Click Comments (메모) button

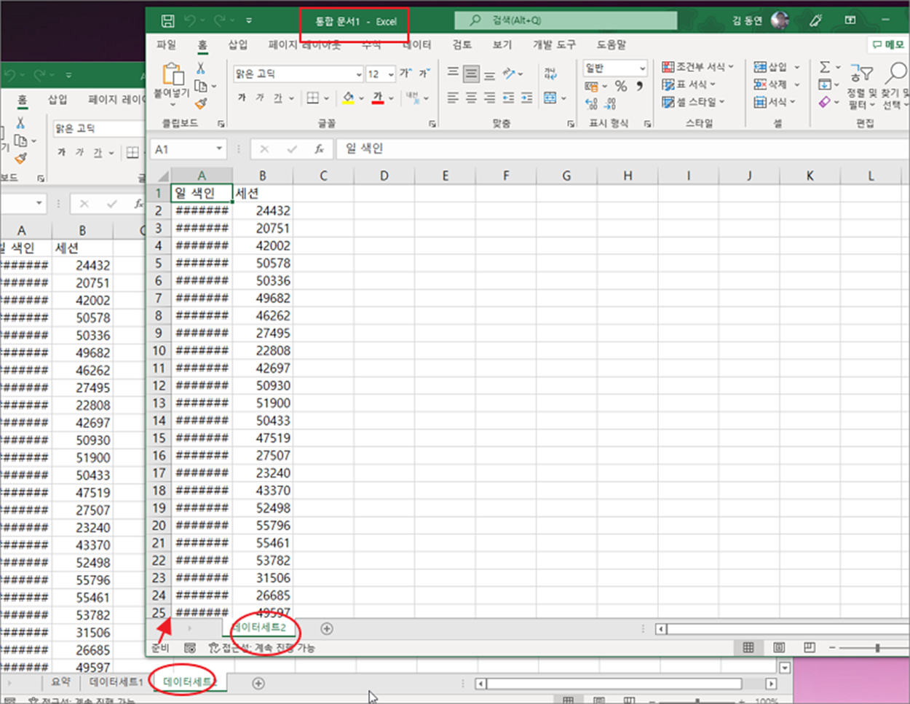(887, 44)
